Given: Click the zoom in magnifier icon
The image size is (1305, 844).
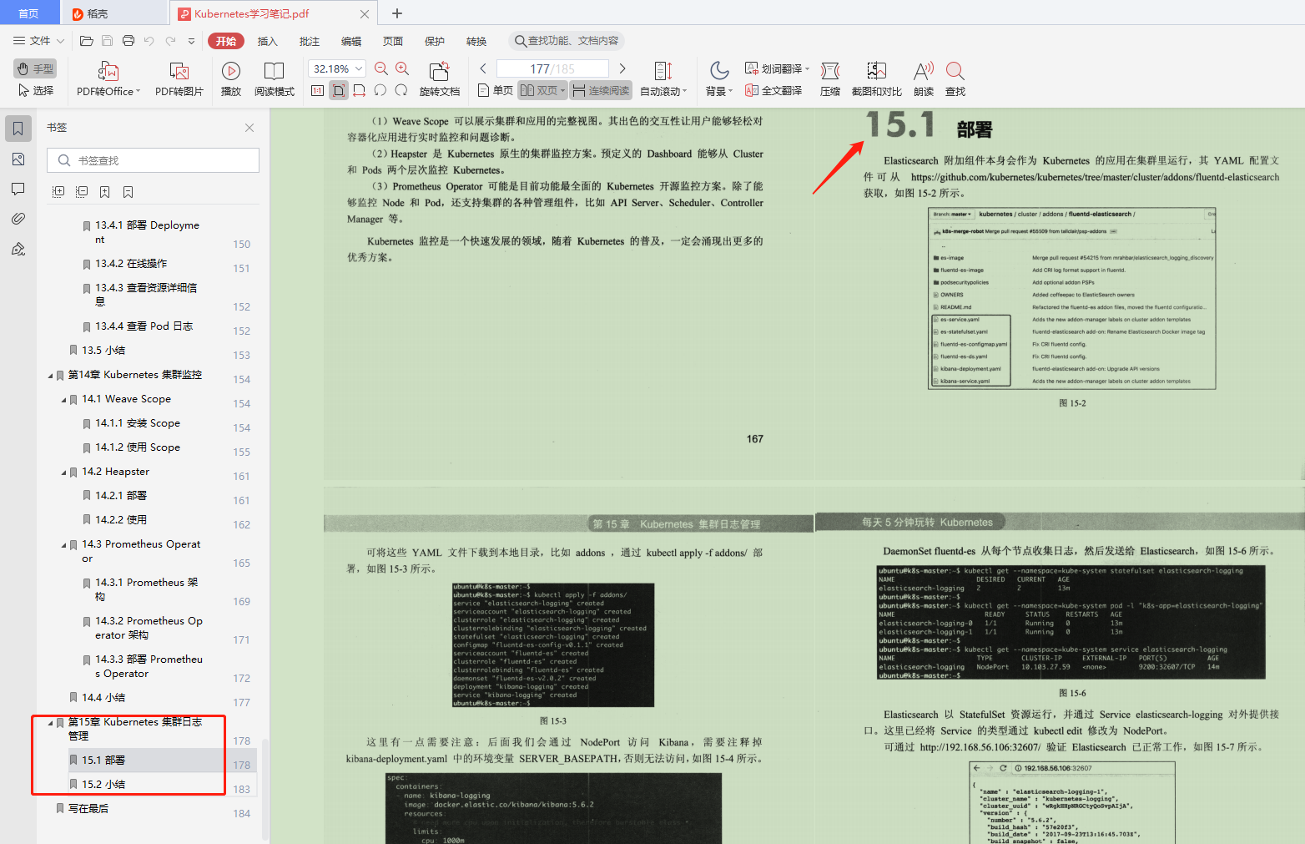Looking at the screenshot, I should click(x=402, y=68).
